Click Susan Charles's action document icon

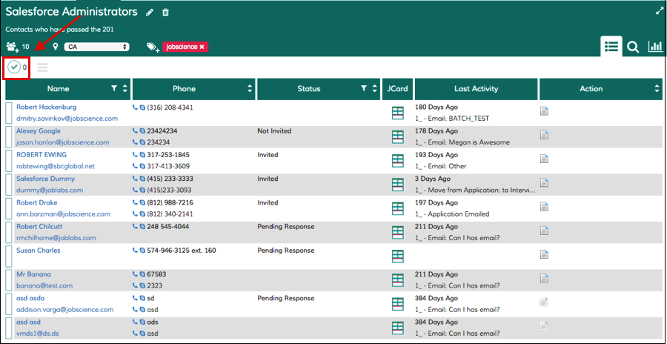[544, 254]
